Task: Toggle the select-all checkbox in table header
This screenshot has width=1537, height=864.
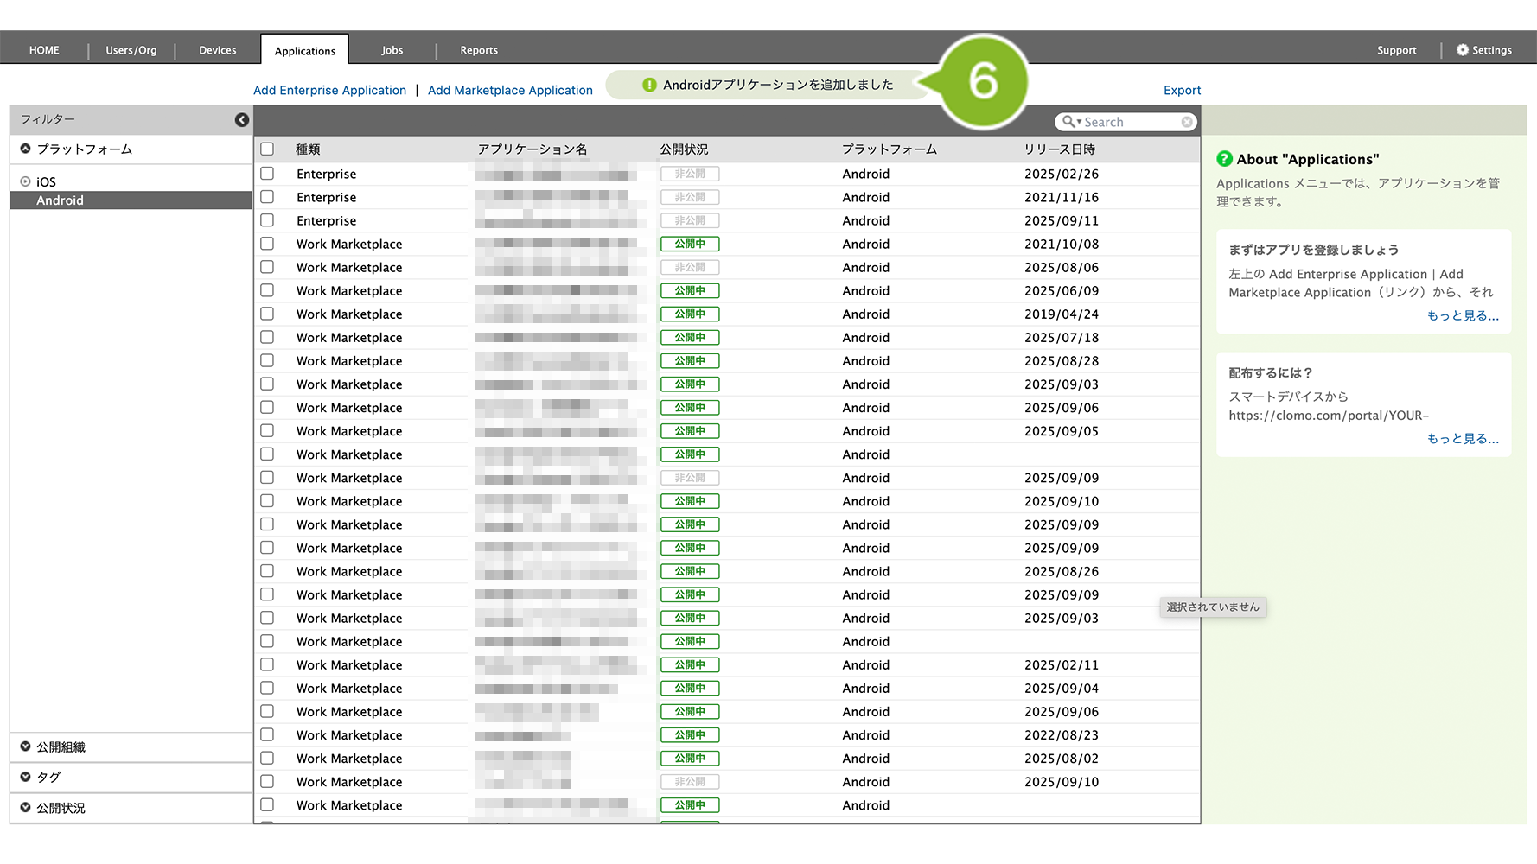Action: [267, 149]
